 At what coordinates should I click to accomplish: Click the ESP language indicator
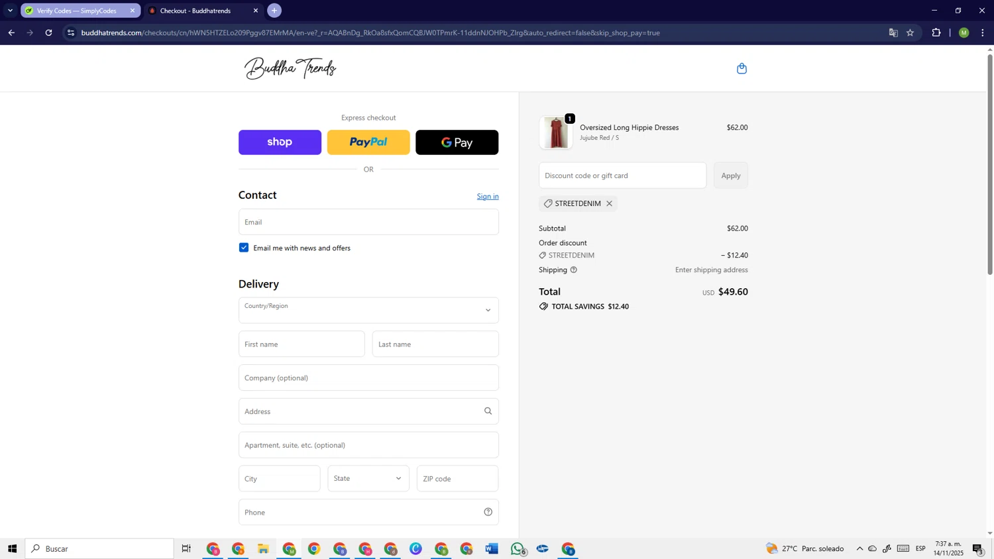[x=920, y=548]
